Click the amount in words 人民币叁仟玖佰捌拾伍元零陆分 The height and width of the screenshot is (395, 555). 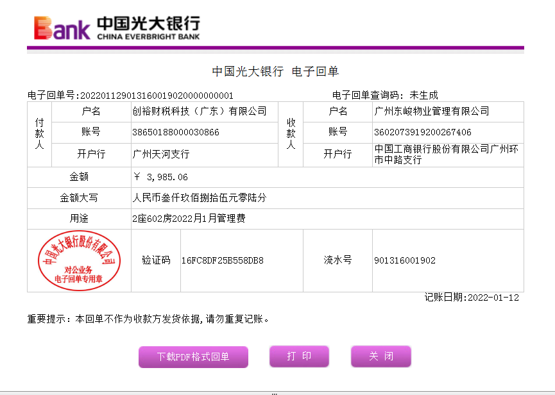[x=199, y=197]
